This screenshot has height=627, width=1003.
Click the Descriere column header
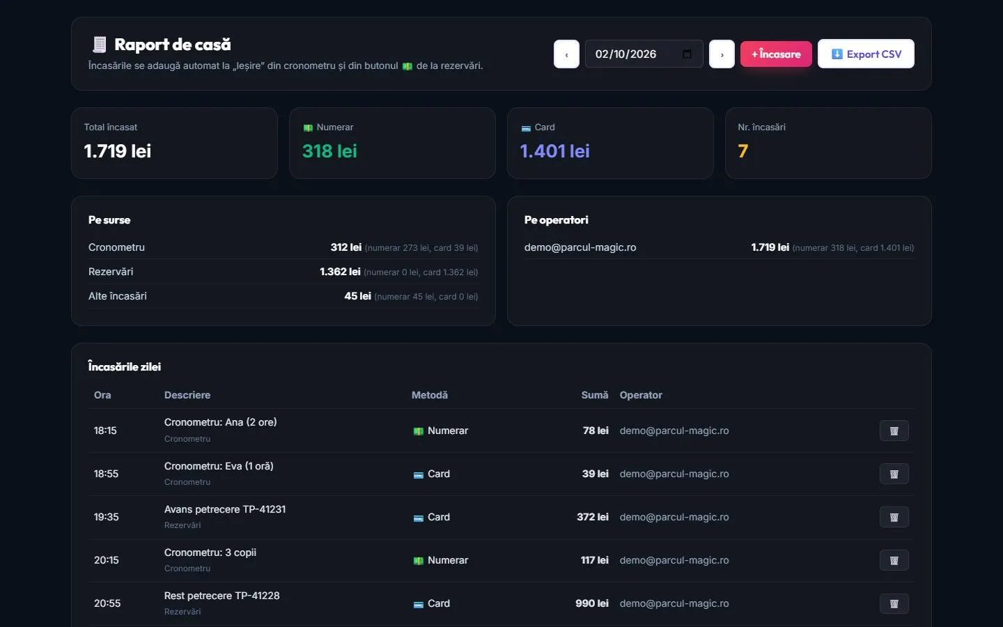tap(187, 395)
